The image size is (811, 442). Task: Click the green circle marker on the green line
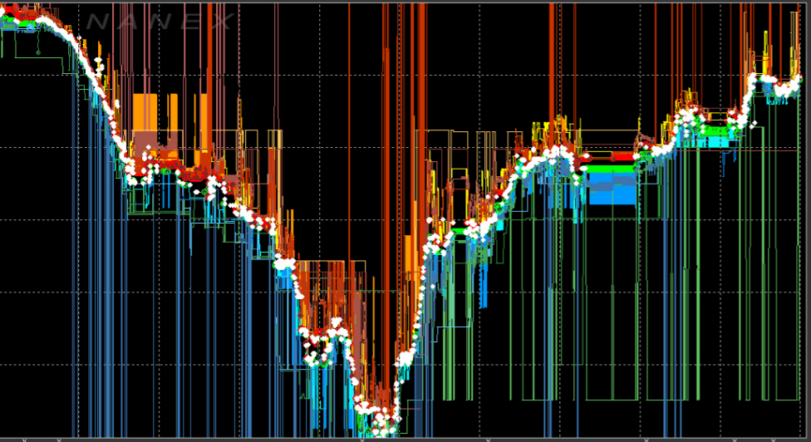[37, 52]
